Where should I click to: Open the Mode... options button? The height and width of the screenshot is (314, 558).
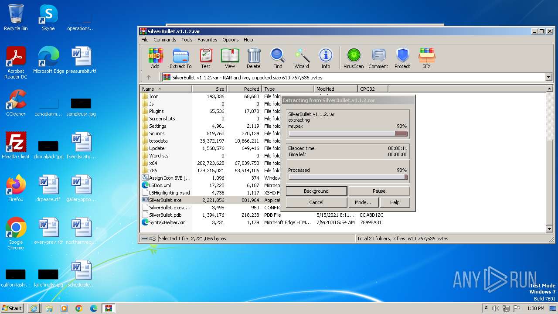point(363,202)
